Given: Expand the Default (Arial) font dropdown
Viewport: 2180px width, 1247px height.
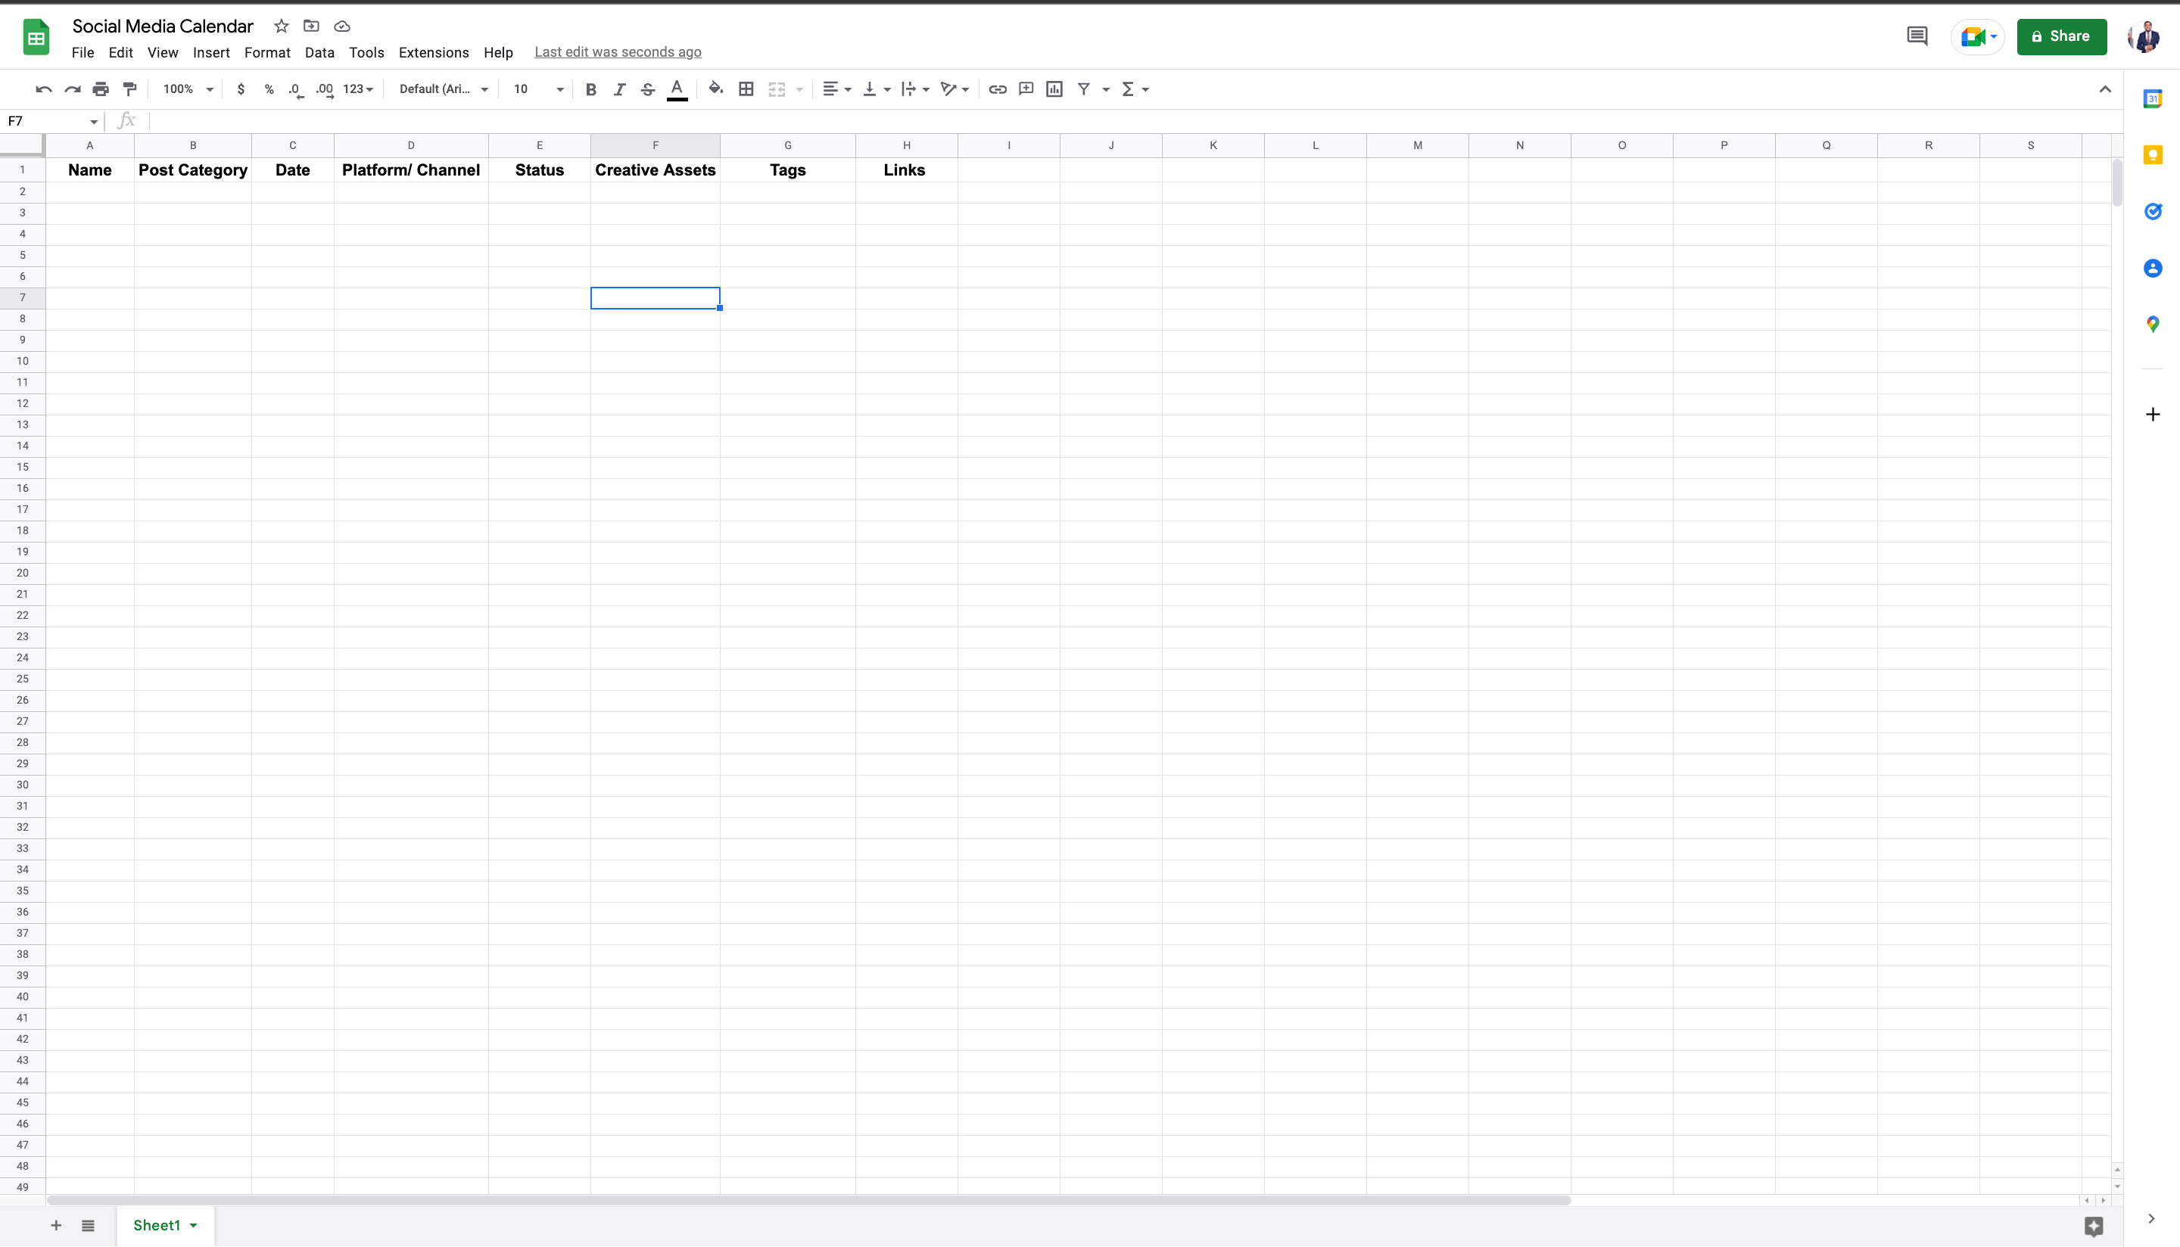Looking at the screenshot, I should tap(443, 89).
